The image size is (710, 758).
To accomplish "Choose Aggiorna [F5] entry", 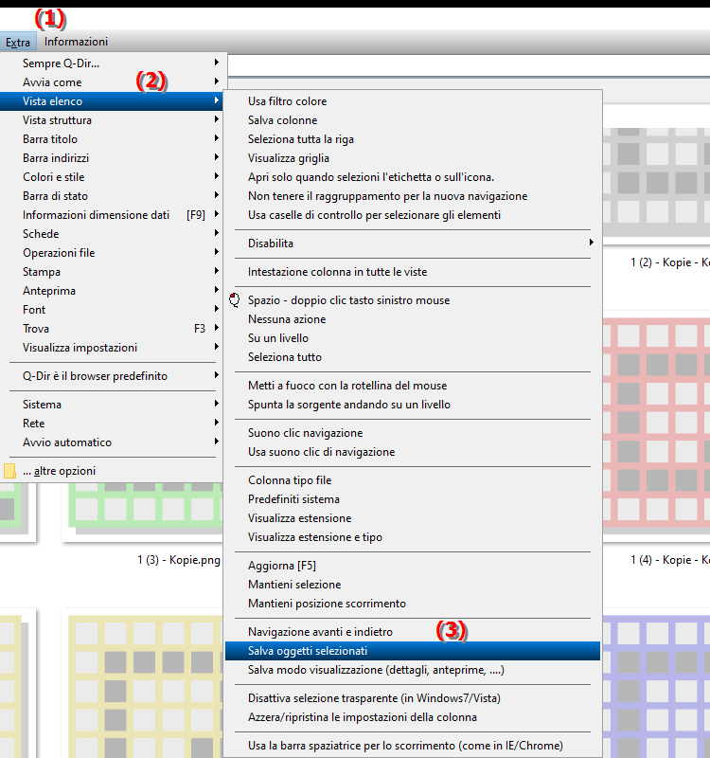I will 413,566.
